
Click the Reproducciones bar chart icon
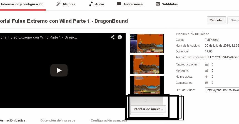click(x=207, y=65)
